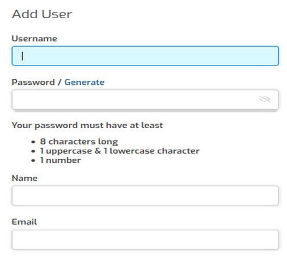Viewport: 287px width, 256px height.
Task: Focus the Username input field
Action: pyautogui.click(x=145, y=56)
